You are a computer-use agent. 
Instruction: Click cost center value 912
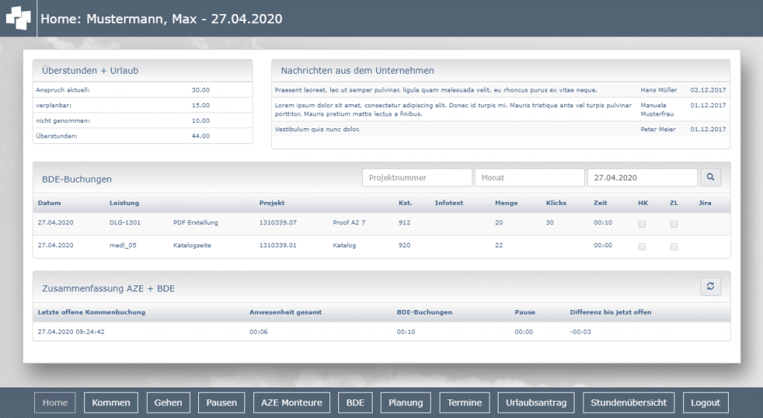(x=404, y=222)
